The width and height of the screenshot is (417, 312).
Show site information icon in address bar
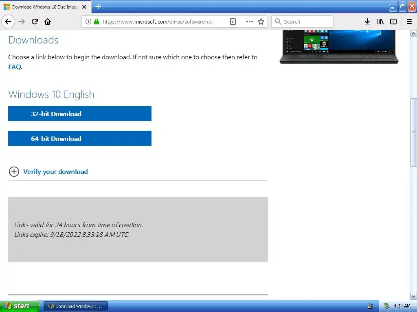tap(88, 22)
